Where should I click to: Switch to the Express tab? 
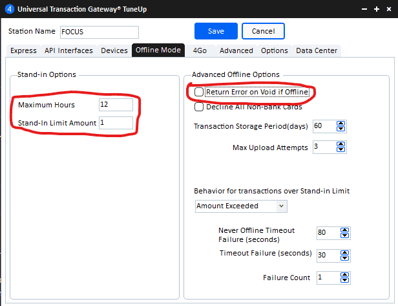coord(23,50)
